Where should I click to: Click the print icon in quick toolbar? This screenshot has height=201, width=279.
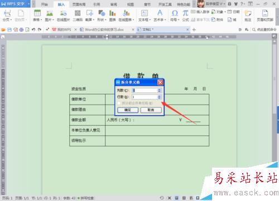click(x=21, y=30)
